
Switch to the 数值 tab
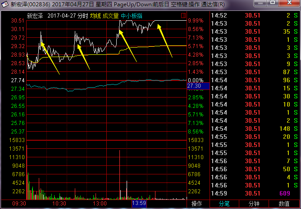pos(284,204)
